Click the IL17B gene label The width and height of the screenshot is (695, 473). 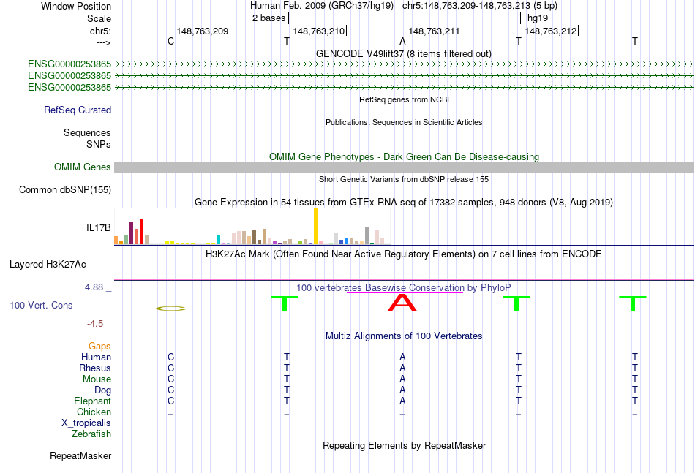[99, 227]
